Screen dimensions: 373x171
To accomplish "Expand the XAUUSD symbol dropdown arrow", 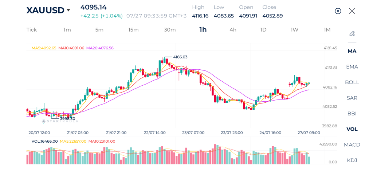I will click(68, 10).
